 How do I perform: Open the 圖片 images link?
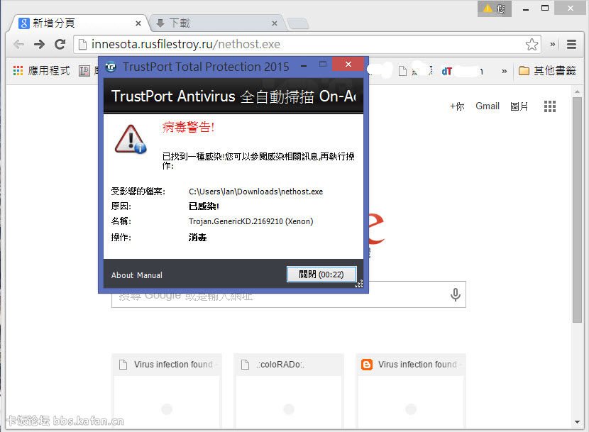tap(519, 106)
